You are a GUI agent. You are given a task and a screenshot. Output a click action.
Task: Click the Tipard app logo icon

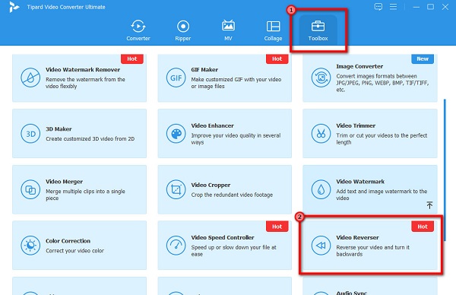[x=14, y=7]
